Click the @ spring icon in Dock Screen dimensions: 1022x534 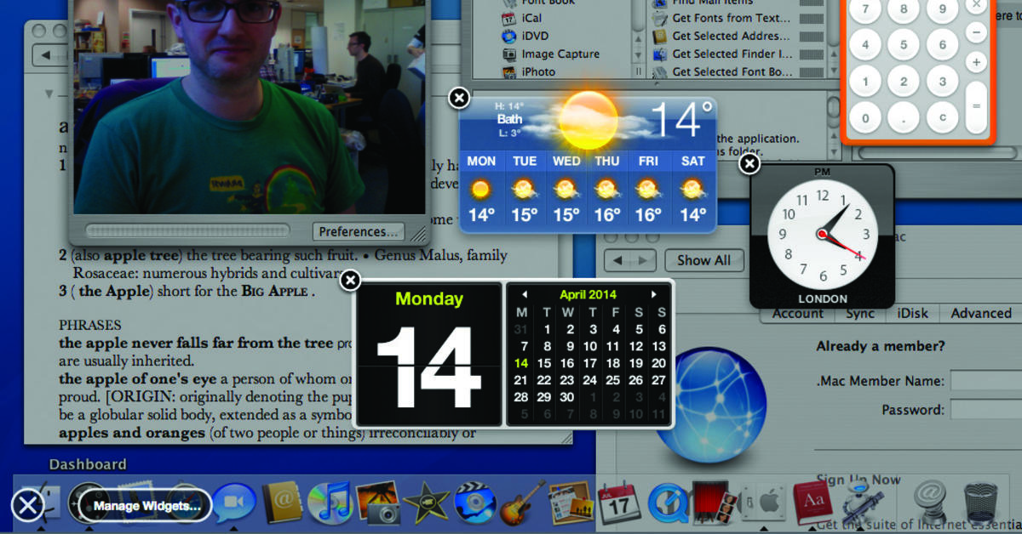click(930, 503)
